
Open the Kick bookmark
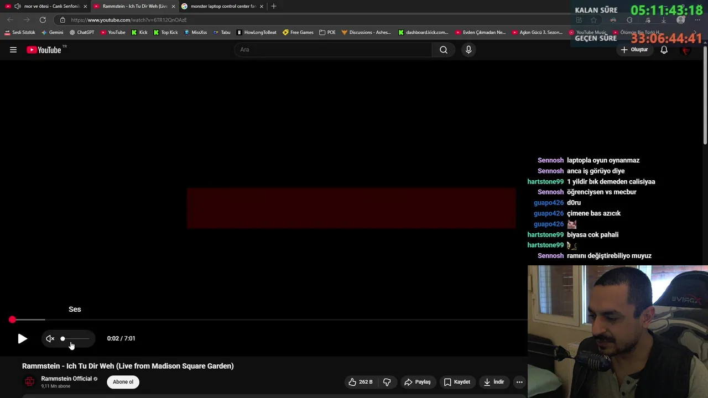point(139,32)
